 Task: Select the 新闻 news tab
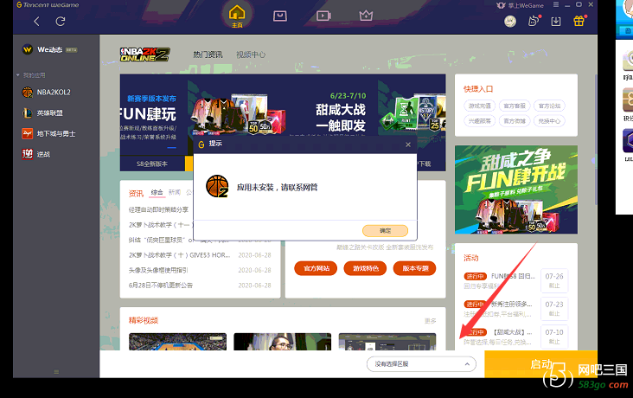tap(175, 192)
